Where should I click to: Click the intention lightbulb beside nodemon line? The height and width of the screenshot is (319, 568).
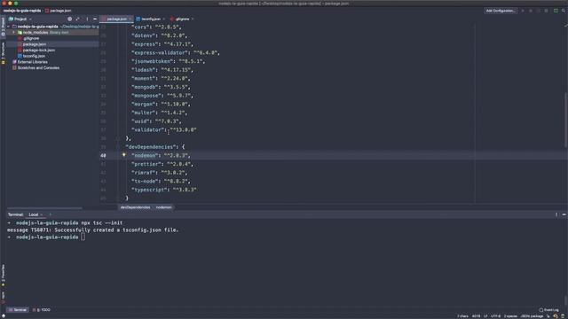point(124,155)
